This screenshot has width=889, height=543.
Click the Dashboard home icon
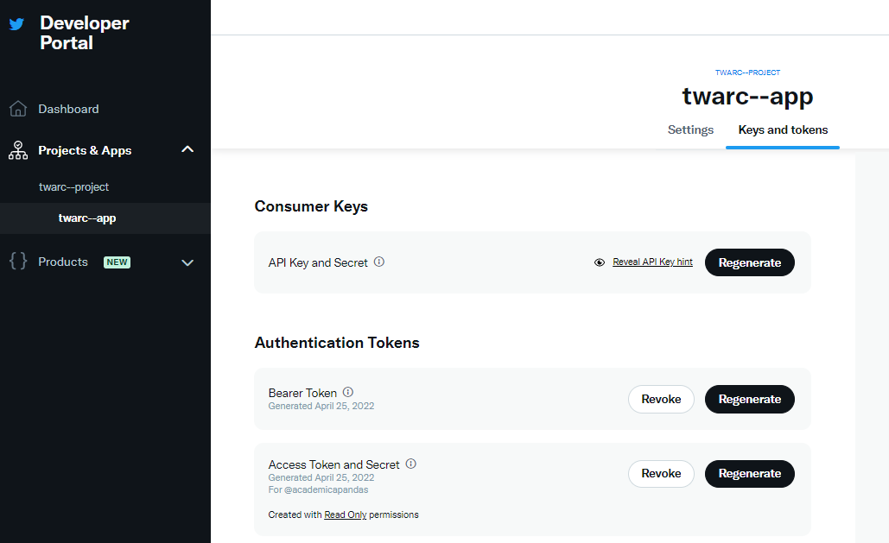18,108
